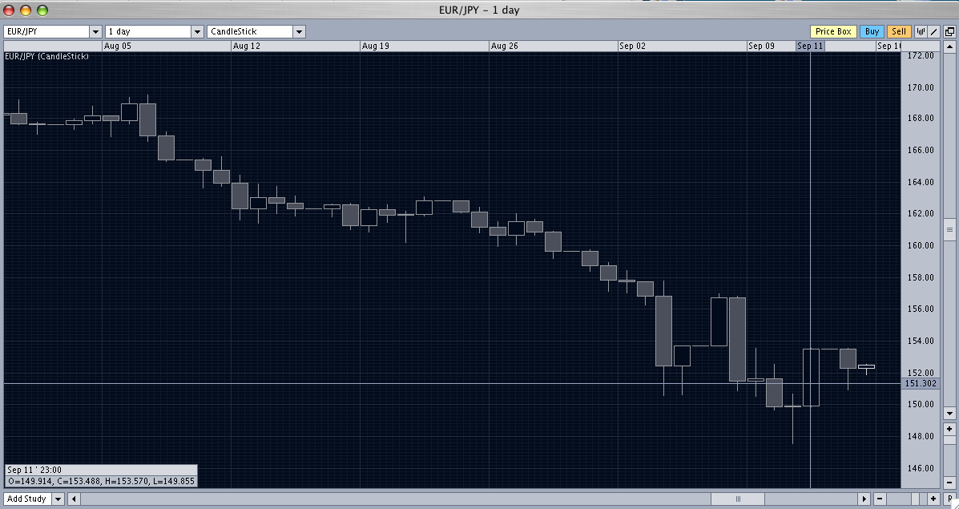959x509 pixels.
Task: Click vertical scrollbar down arrow
Action: pos(949,414)
